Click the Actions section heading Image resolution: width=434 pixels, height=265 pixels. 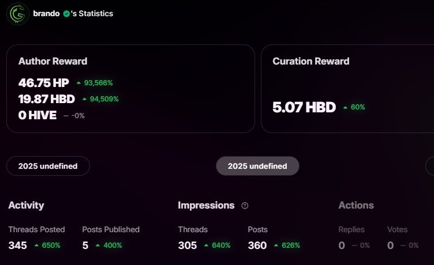(x=356, y=205)
